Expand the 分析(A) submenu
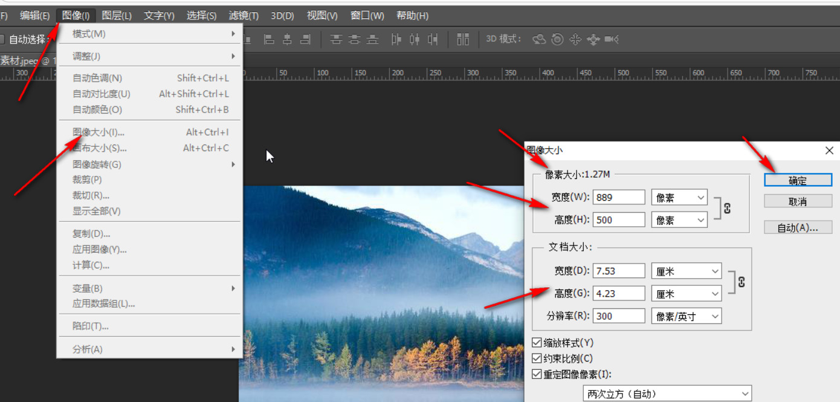 coord(149,349)
